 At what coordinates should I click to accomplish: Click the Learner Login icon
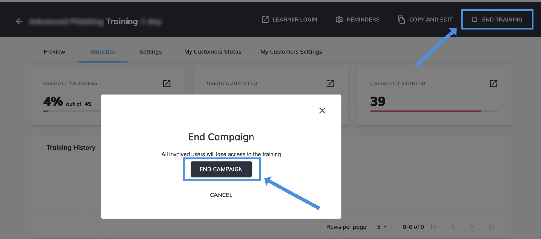point(265,19)
